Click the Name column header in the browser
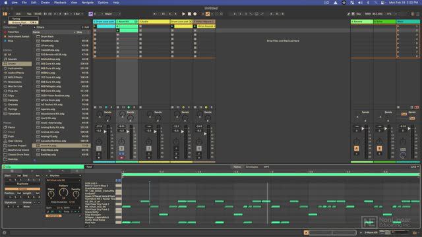This screenshot has width=422, height=237. 36,32
